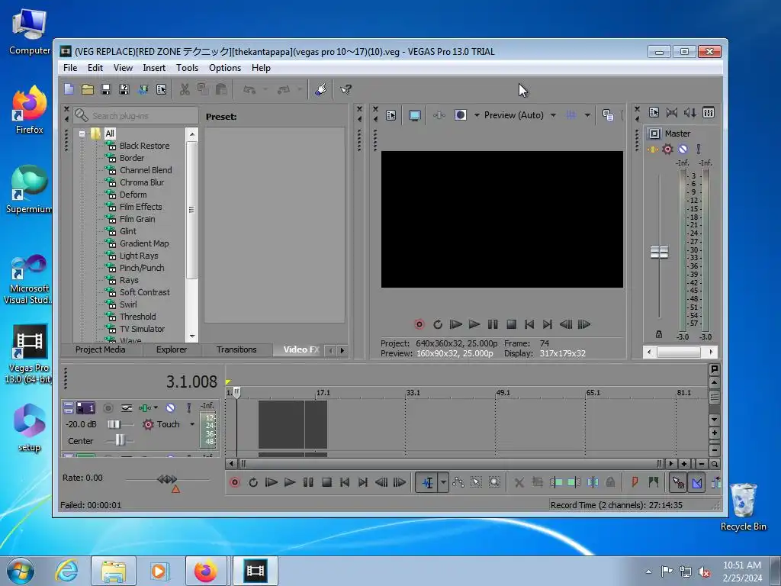Mute the Master bus output
The image size is (781, 586).
[683, 149]
